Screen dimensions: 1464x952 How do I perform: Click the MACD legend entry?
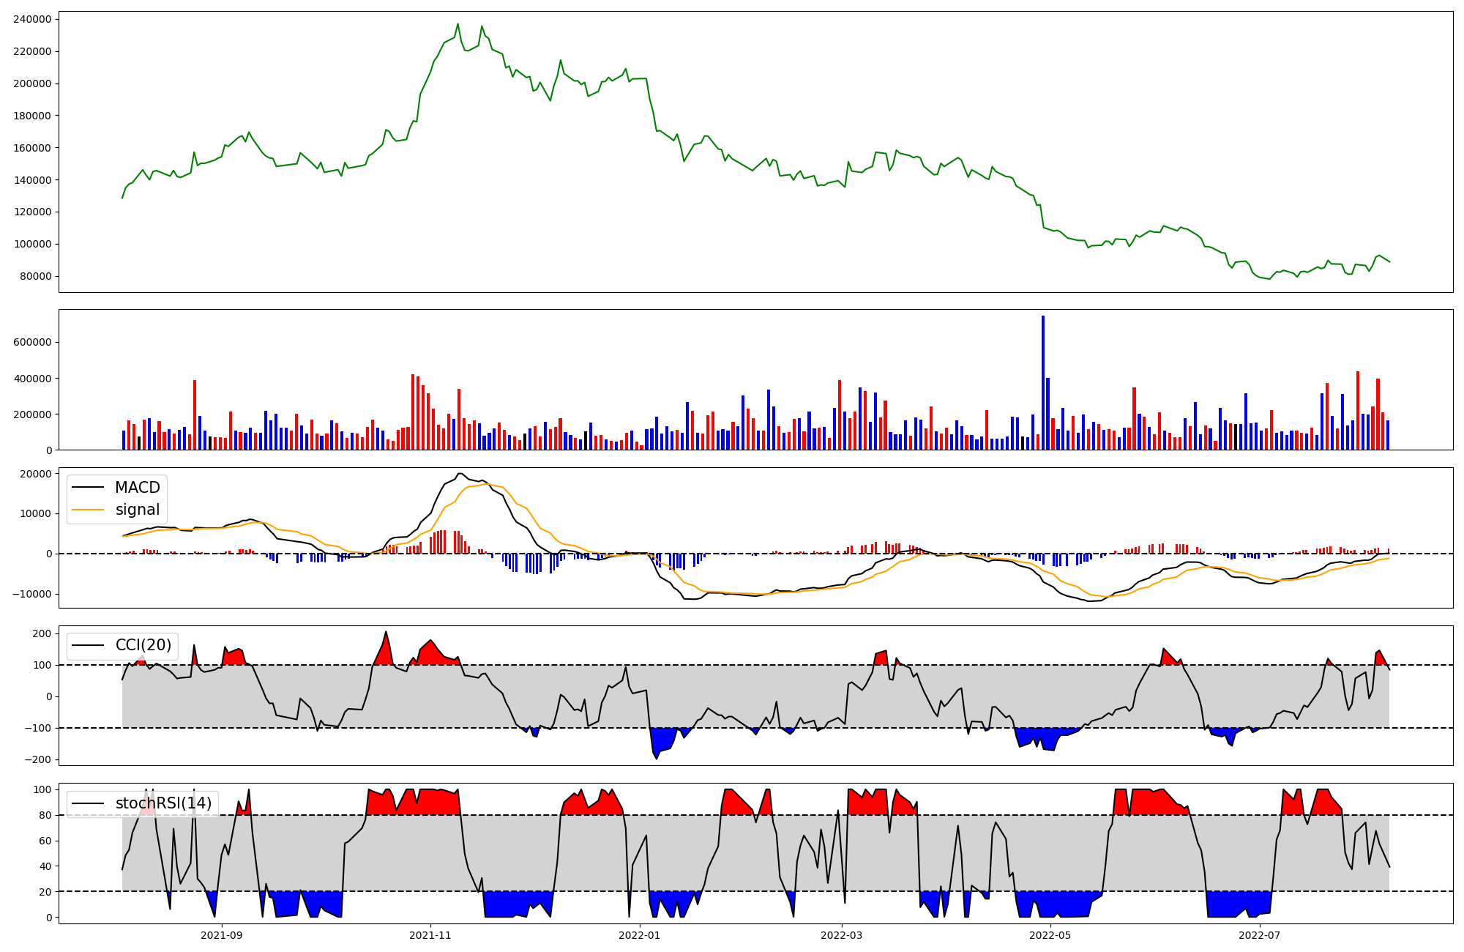[137, 488]
